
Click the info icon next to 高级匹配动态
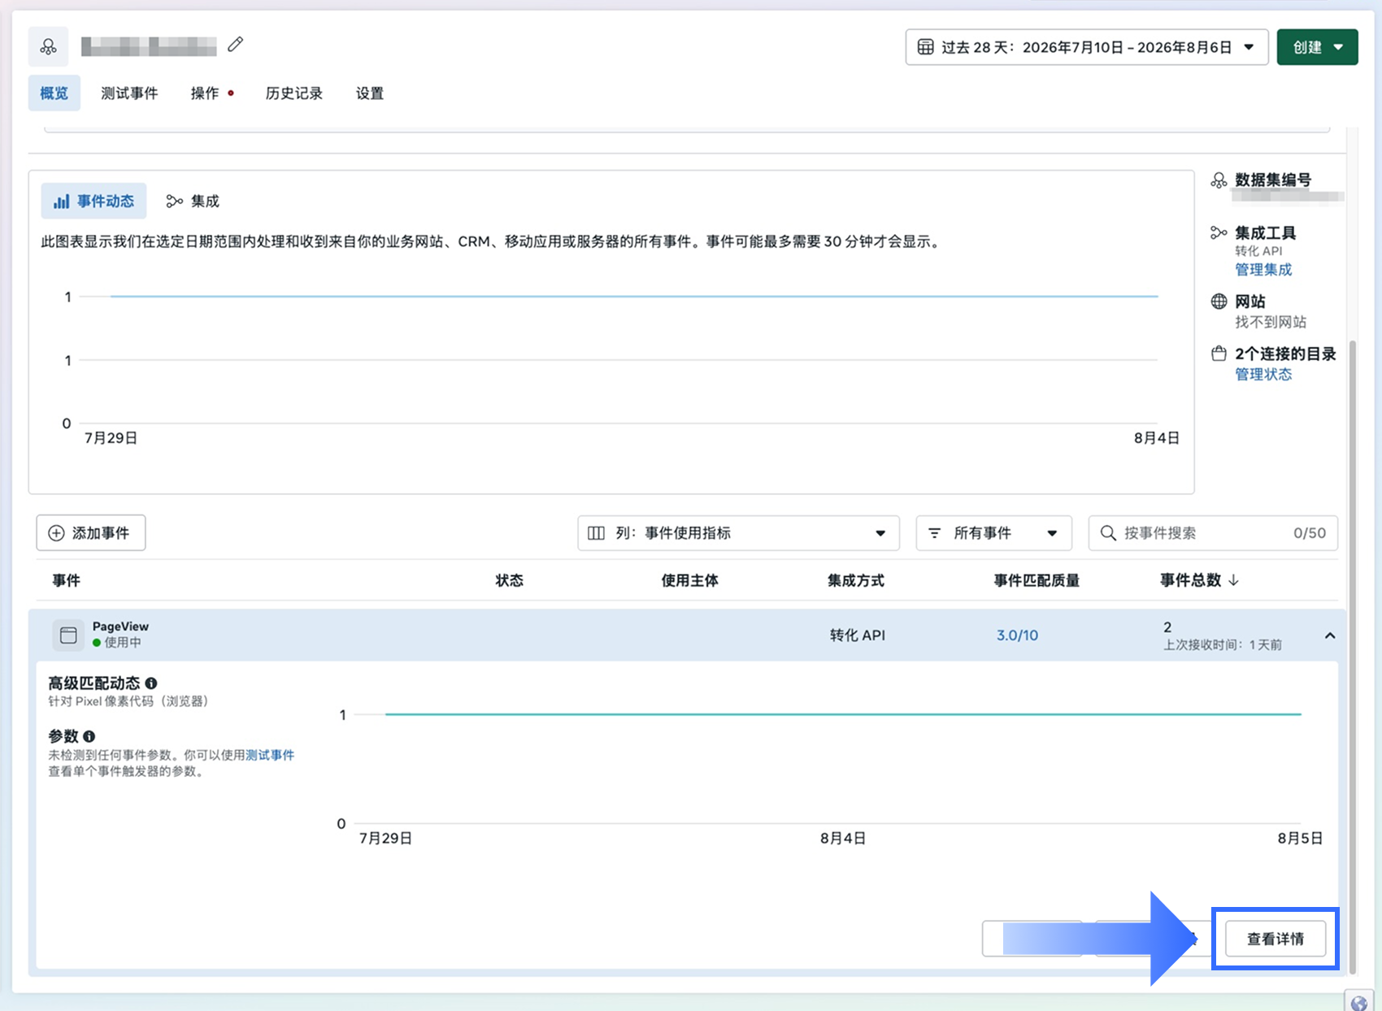pyautogui.click(x=151, y=683)
